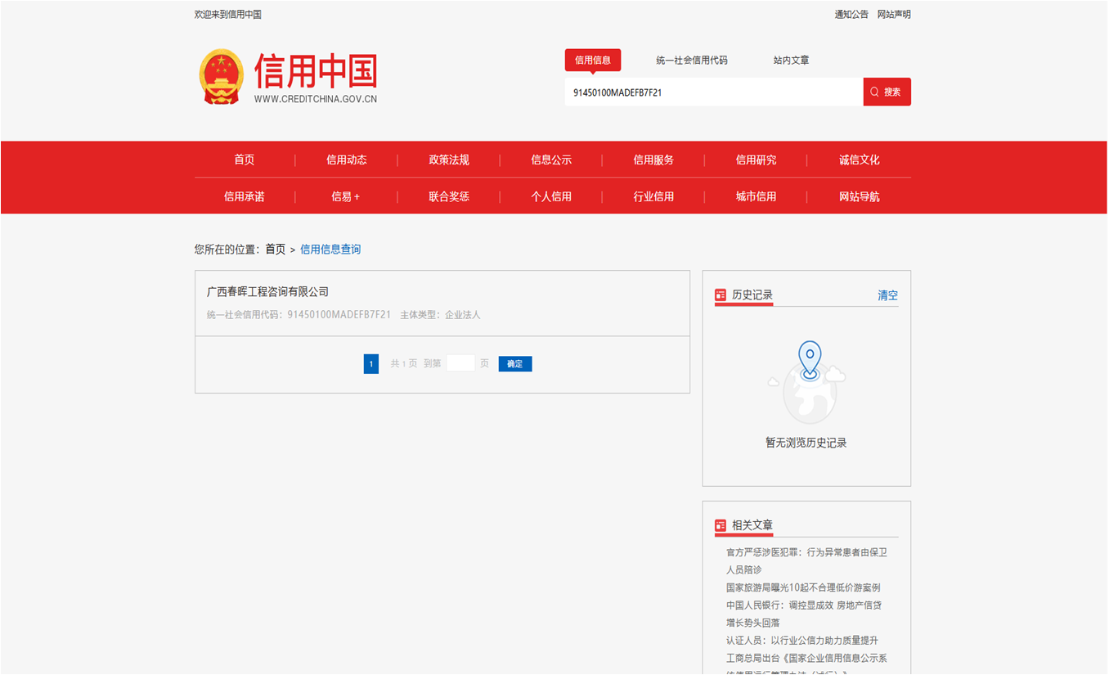Click page number 1 in pagination
This screenshot has height=675, width=1109.
click(x=370, y=363)
